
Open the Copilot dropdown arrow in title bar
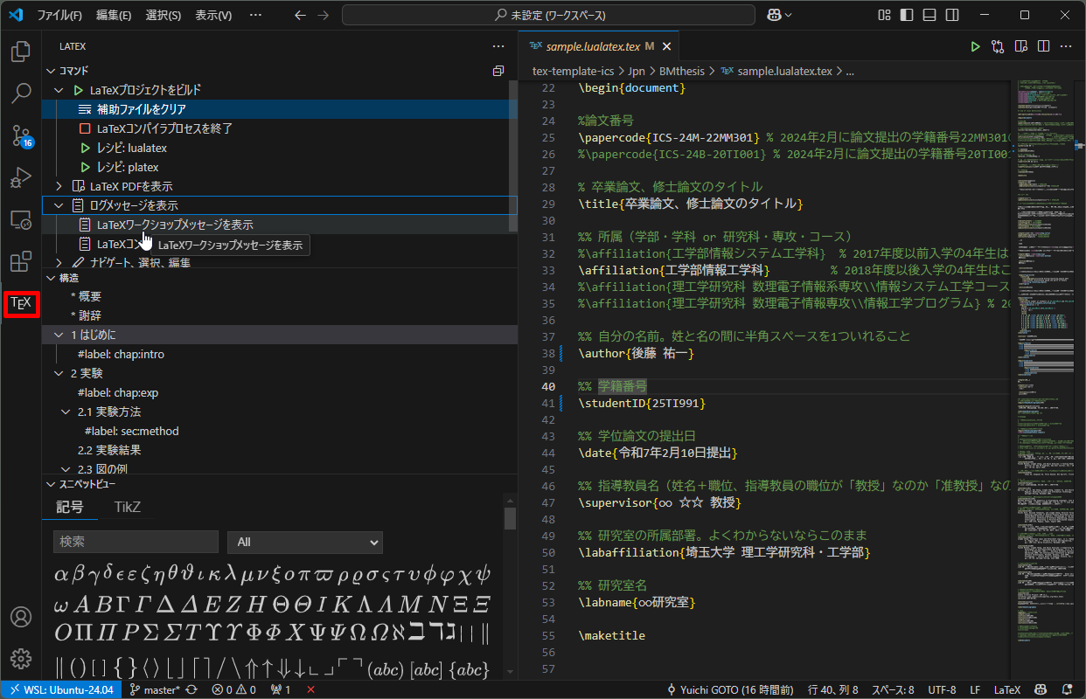tap(789, 15)
